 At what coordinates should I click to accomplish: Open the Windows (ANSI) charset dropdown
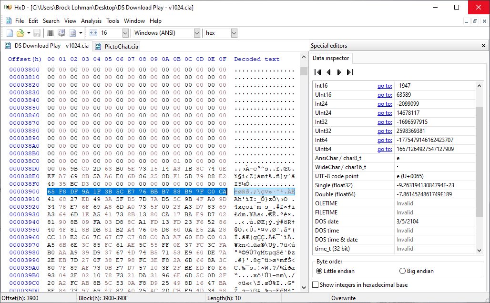point(197,33)
